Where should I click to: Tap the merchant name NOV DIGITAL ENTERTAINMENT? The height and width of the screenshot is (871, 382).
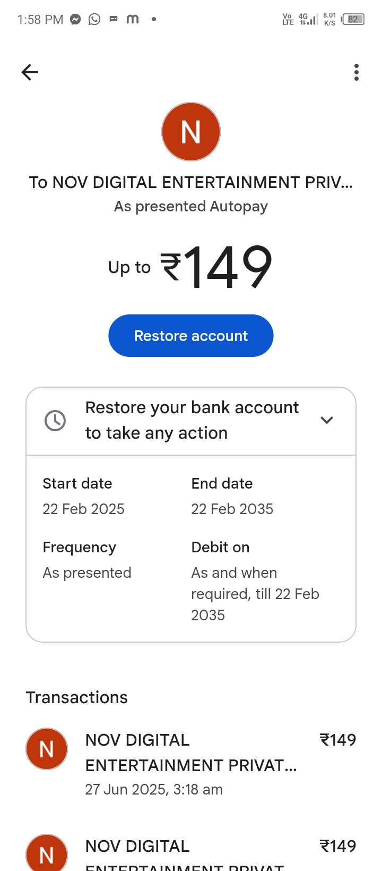click(191, 183)
